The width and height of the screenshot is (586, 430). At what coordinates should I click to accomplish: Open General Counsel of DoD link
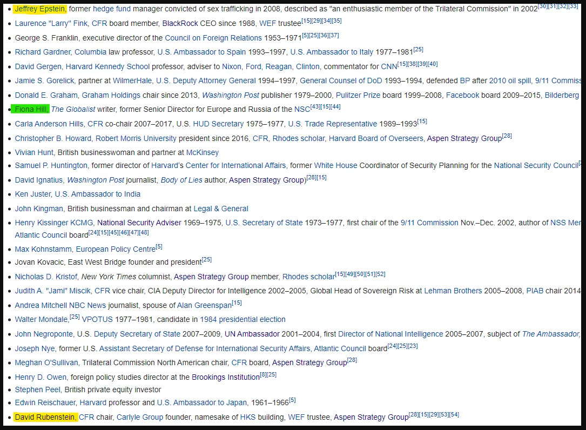pyautogui.click(x=341, y=81)
